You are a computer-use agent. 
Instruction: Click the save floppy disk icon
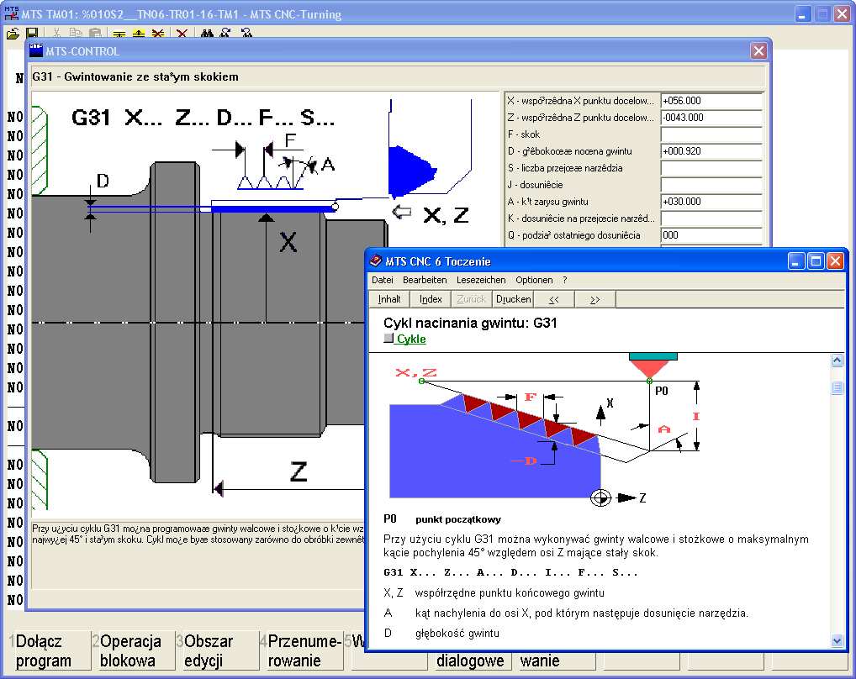[32, 34]
